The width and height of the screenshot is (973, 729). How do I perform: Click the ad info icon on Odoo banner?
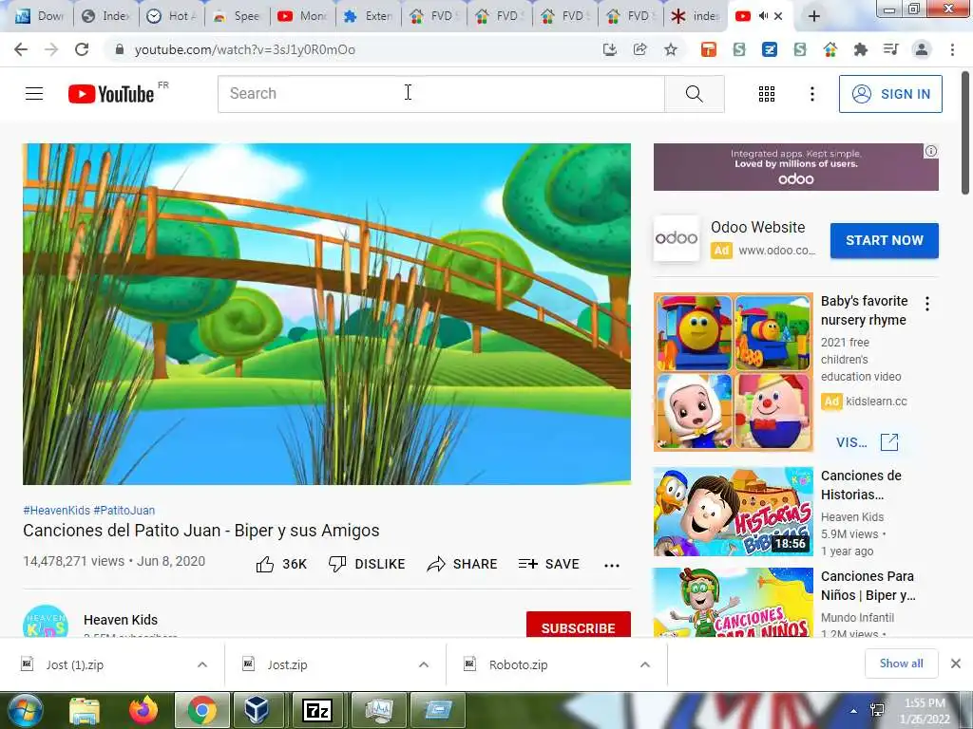pyautogui.click(x=931, y=151)
